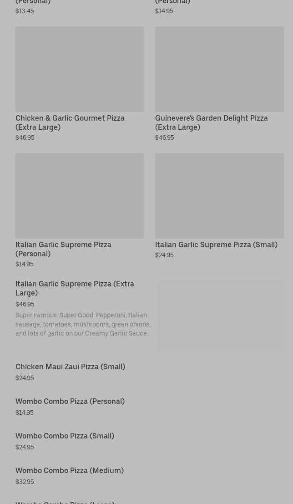293x504 pixels.
Task: Click $32.95 price of Wombo Combo Medium
Action: (x=25, y=482)
